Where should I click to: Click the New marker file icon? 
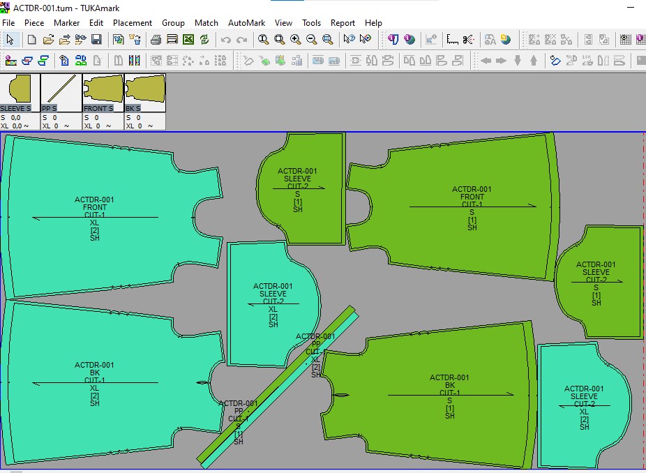click(31, 40)
